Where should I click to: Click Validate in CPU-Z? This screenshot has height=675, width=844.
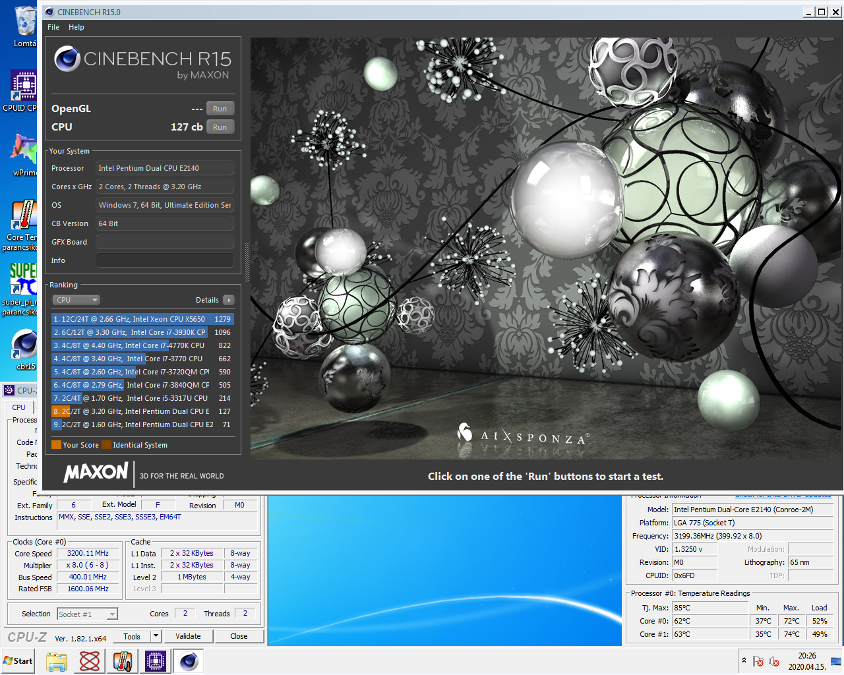188,636
